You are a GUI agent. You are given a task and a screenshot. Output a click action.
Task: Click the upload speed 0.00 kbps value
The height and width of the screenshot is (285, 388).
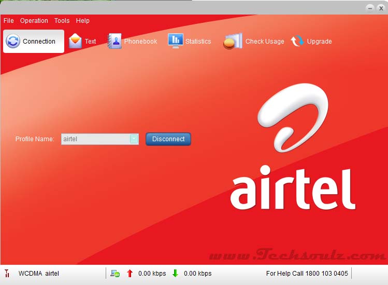[x=152, y=274]
